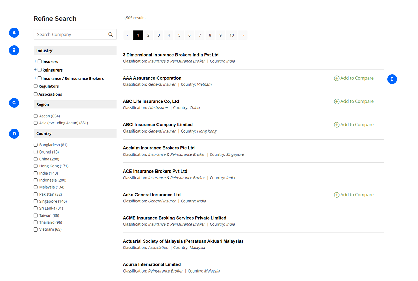
Task: Click the Country section header
Action: (75, 134)
